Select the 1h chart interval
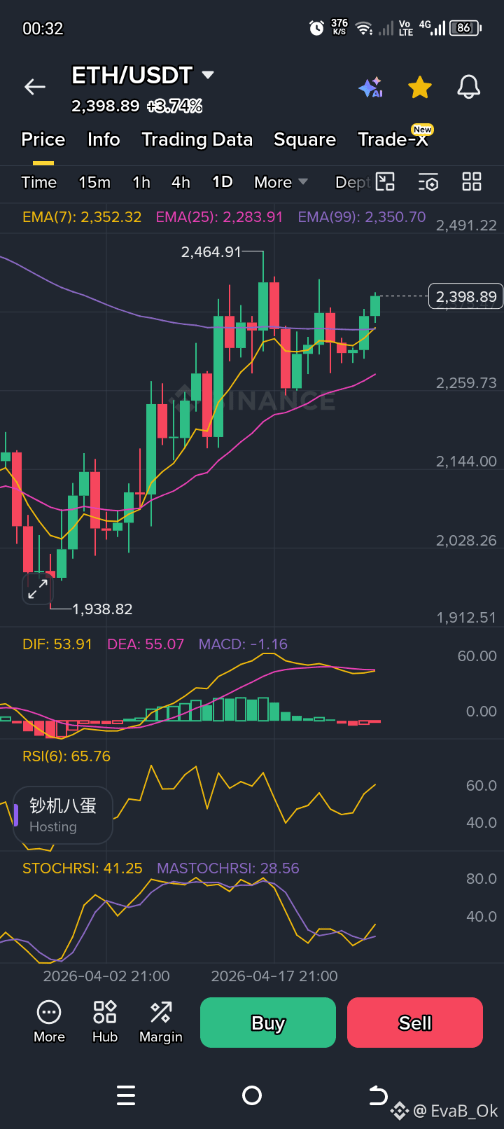 141,182
